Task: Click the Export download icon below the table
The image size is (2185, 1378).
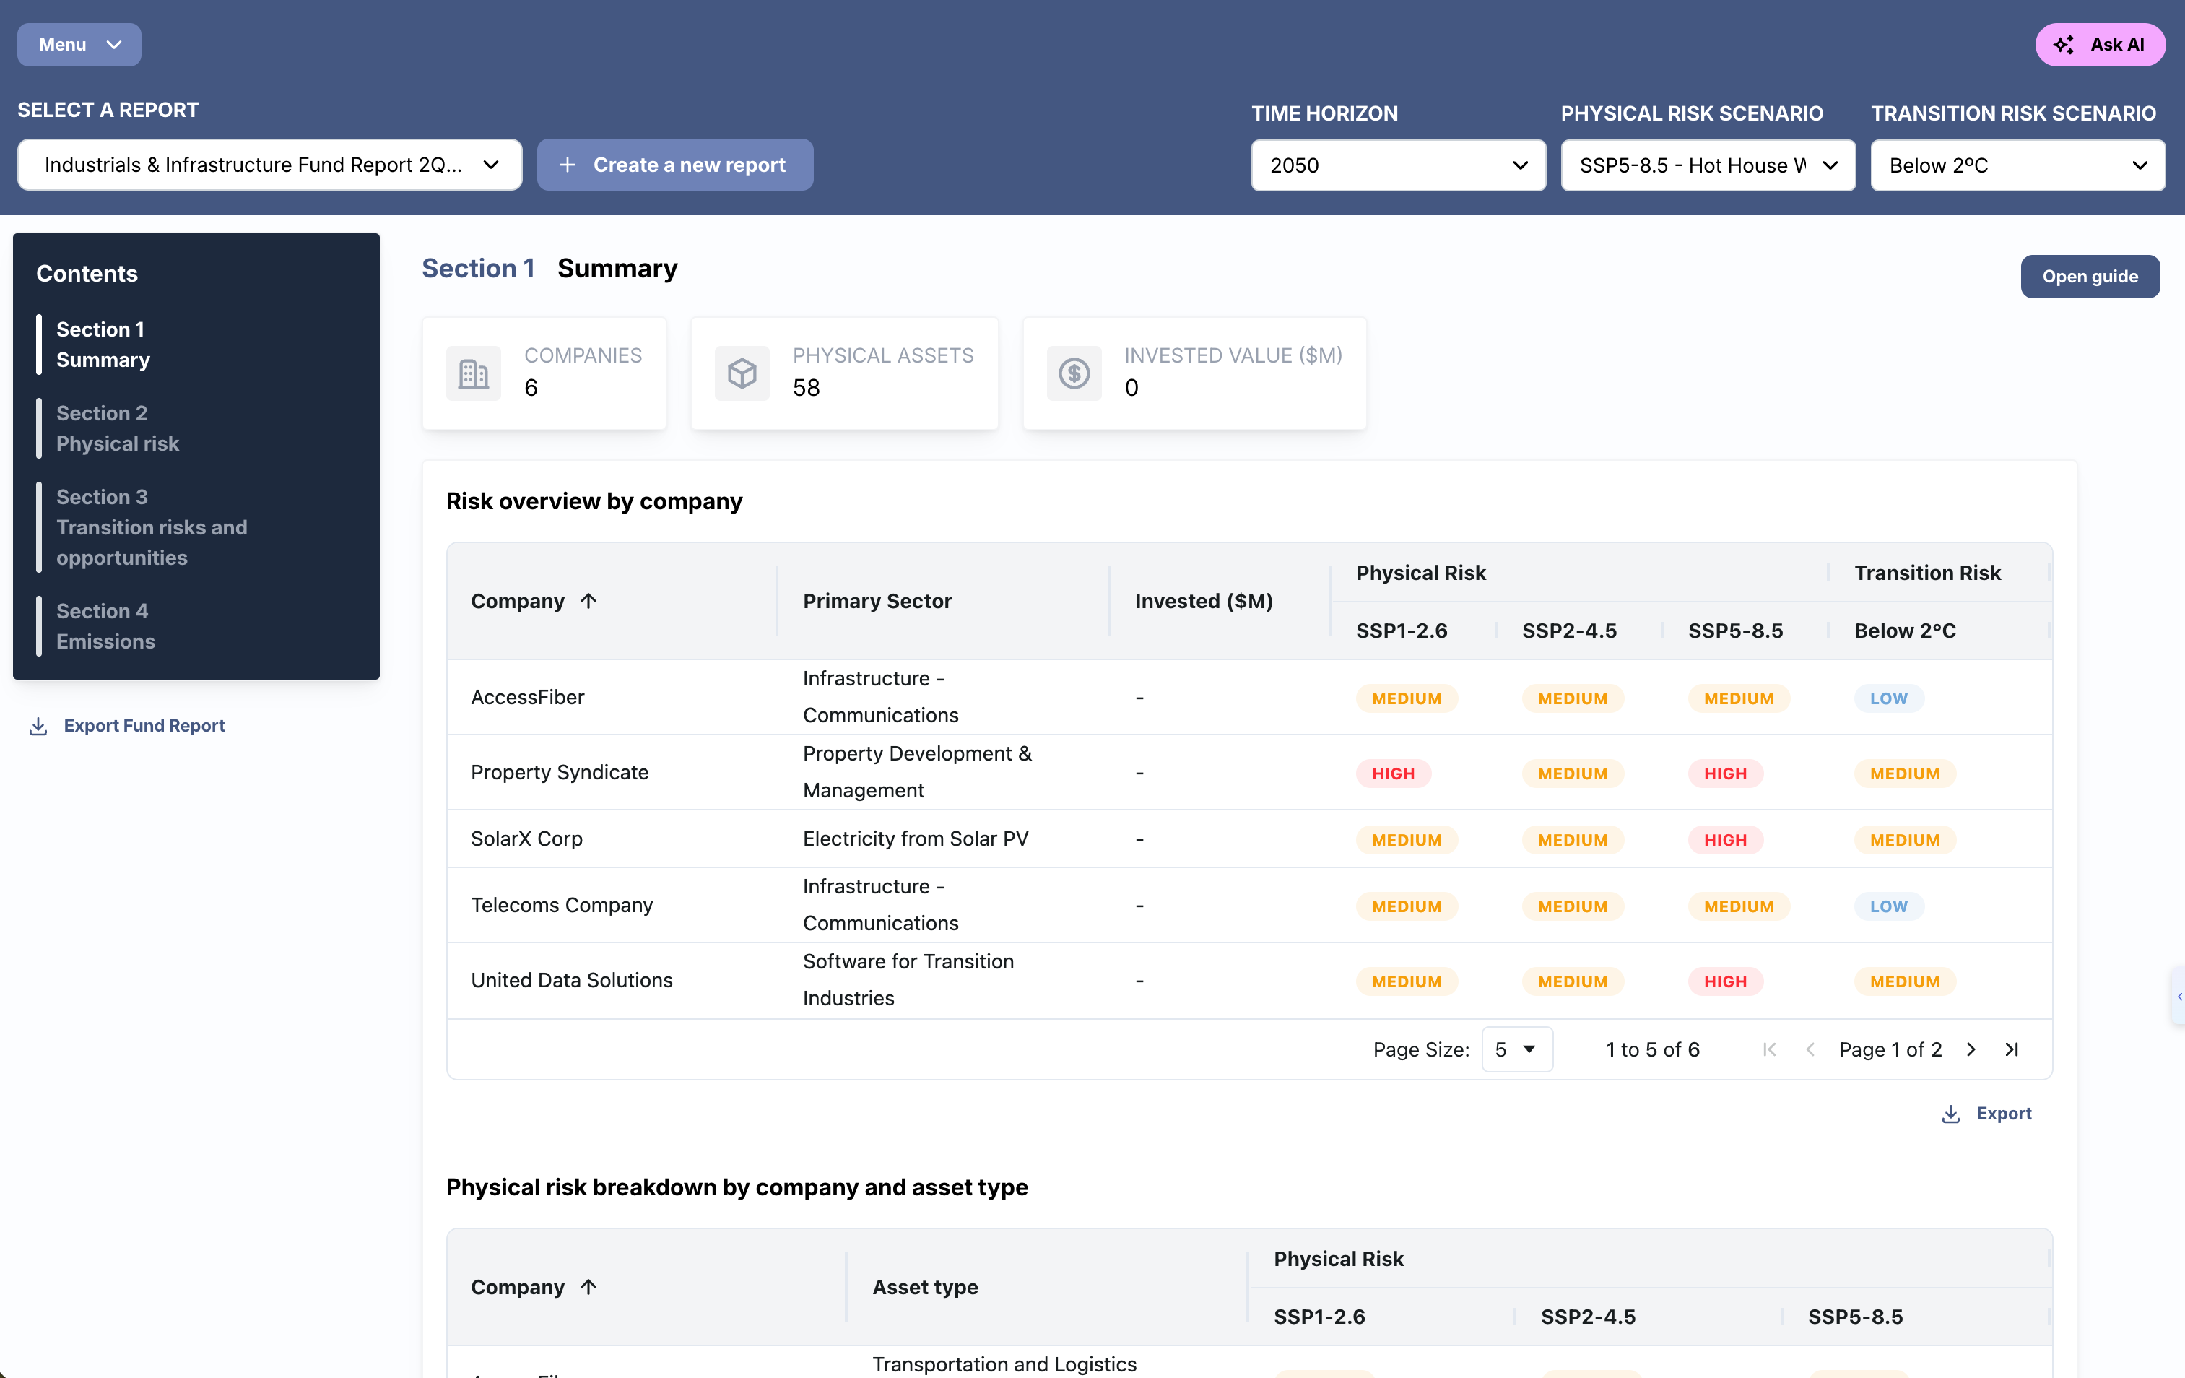Action: 1951,1114
